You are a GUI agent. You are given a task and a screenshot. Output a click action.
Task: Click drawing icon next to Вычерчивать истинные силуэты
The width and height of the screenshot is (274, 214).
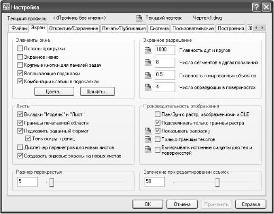[148, 149]
